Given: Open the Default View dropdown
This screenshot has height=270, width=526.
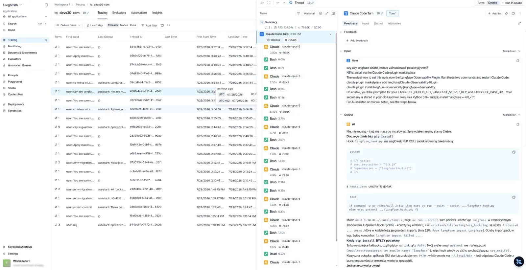Looking at the screenshot, I should tap(68, 25).
